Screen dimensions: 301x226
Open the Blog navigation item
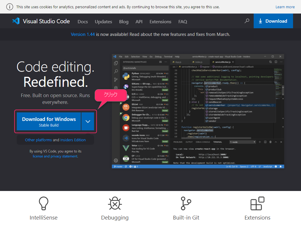tap(124, 21)
